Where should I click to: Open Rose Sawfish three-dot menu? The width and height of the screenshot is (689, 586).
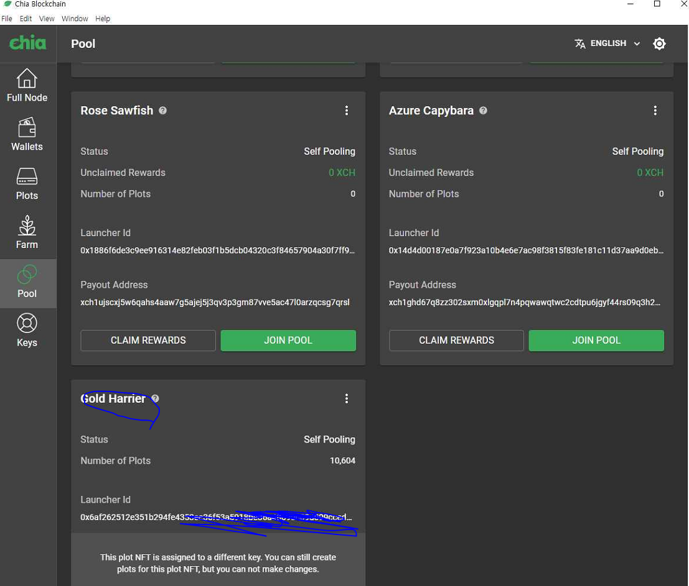347,111
